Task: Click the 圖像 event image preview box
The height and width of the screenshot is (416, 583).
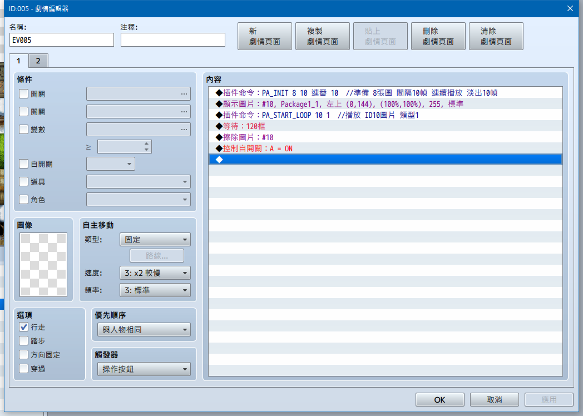Action: point(43,265)
